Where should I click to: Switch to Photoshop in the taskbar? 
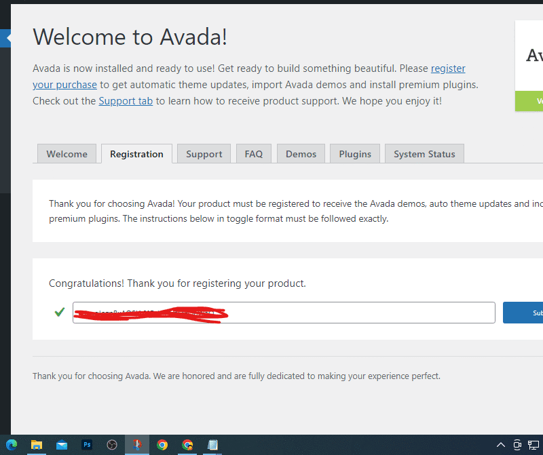(87, 445)
